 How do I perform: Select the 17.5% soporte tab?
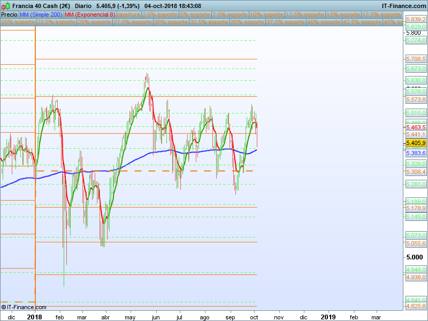[x=381, y=14]
